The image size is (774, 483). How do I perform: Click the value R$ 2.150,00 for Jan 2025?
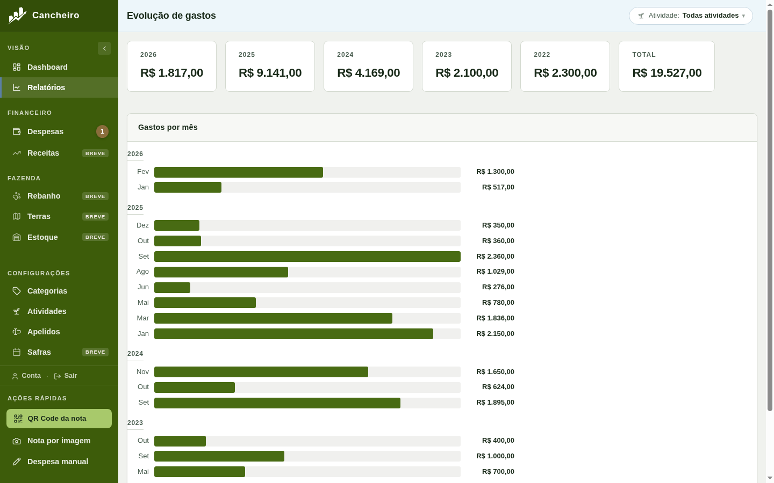[x=495, y=334]
